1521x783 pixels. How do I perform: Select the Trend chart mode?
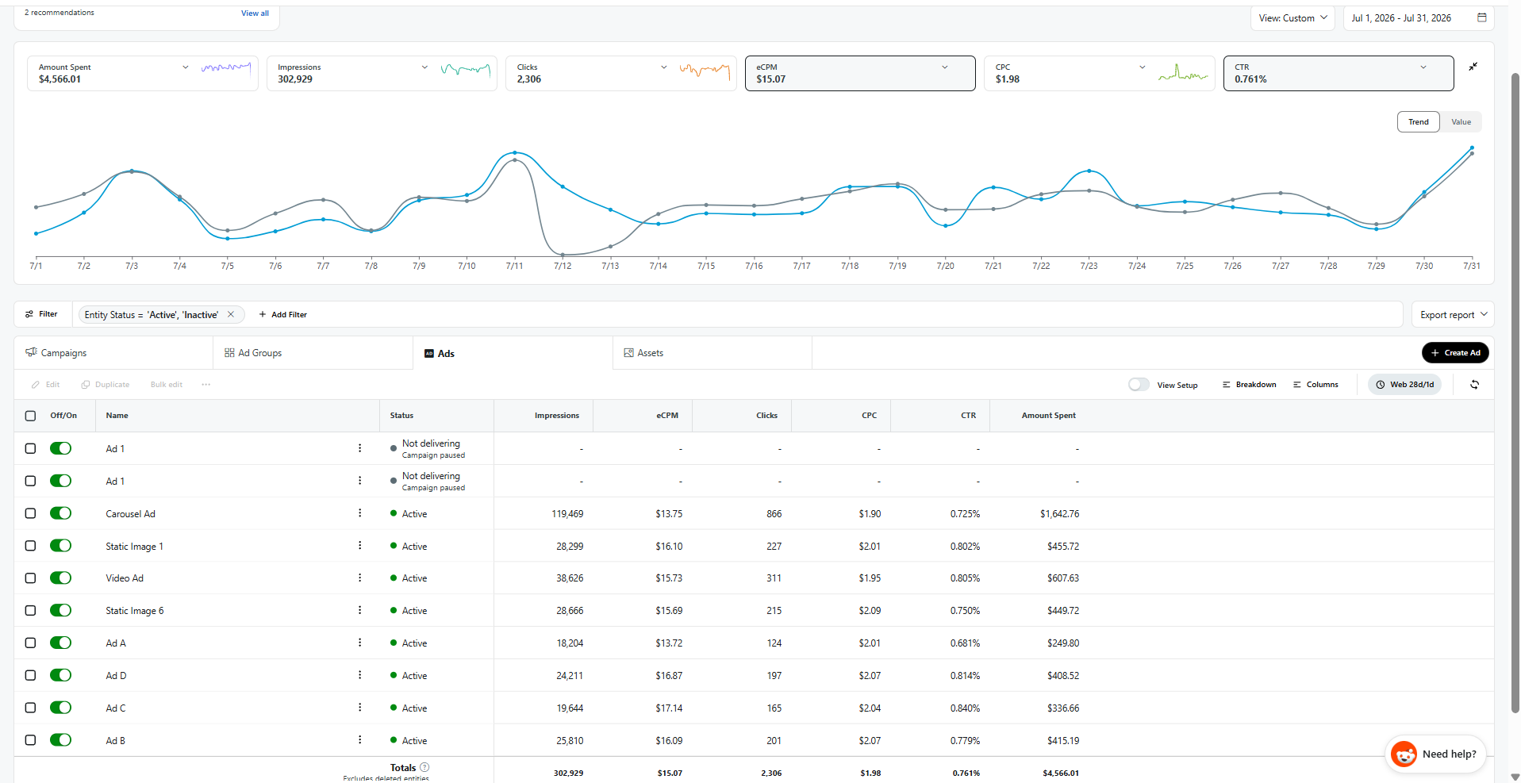pos(1418,122)
